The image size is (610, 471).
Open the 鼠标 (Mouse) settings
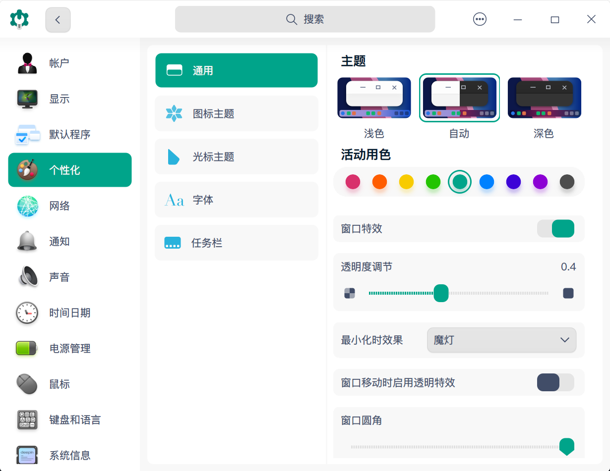point(59,384)
